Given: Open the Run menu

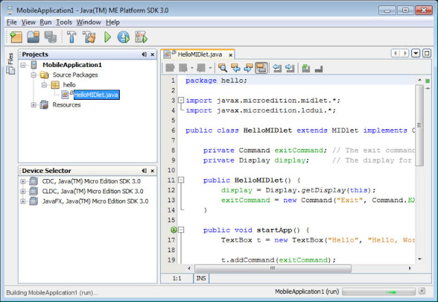Looking at the screenshot, I should 46,22.
